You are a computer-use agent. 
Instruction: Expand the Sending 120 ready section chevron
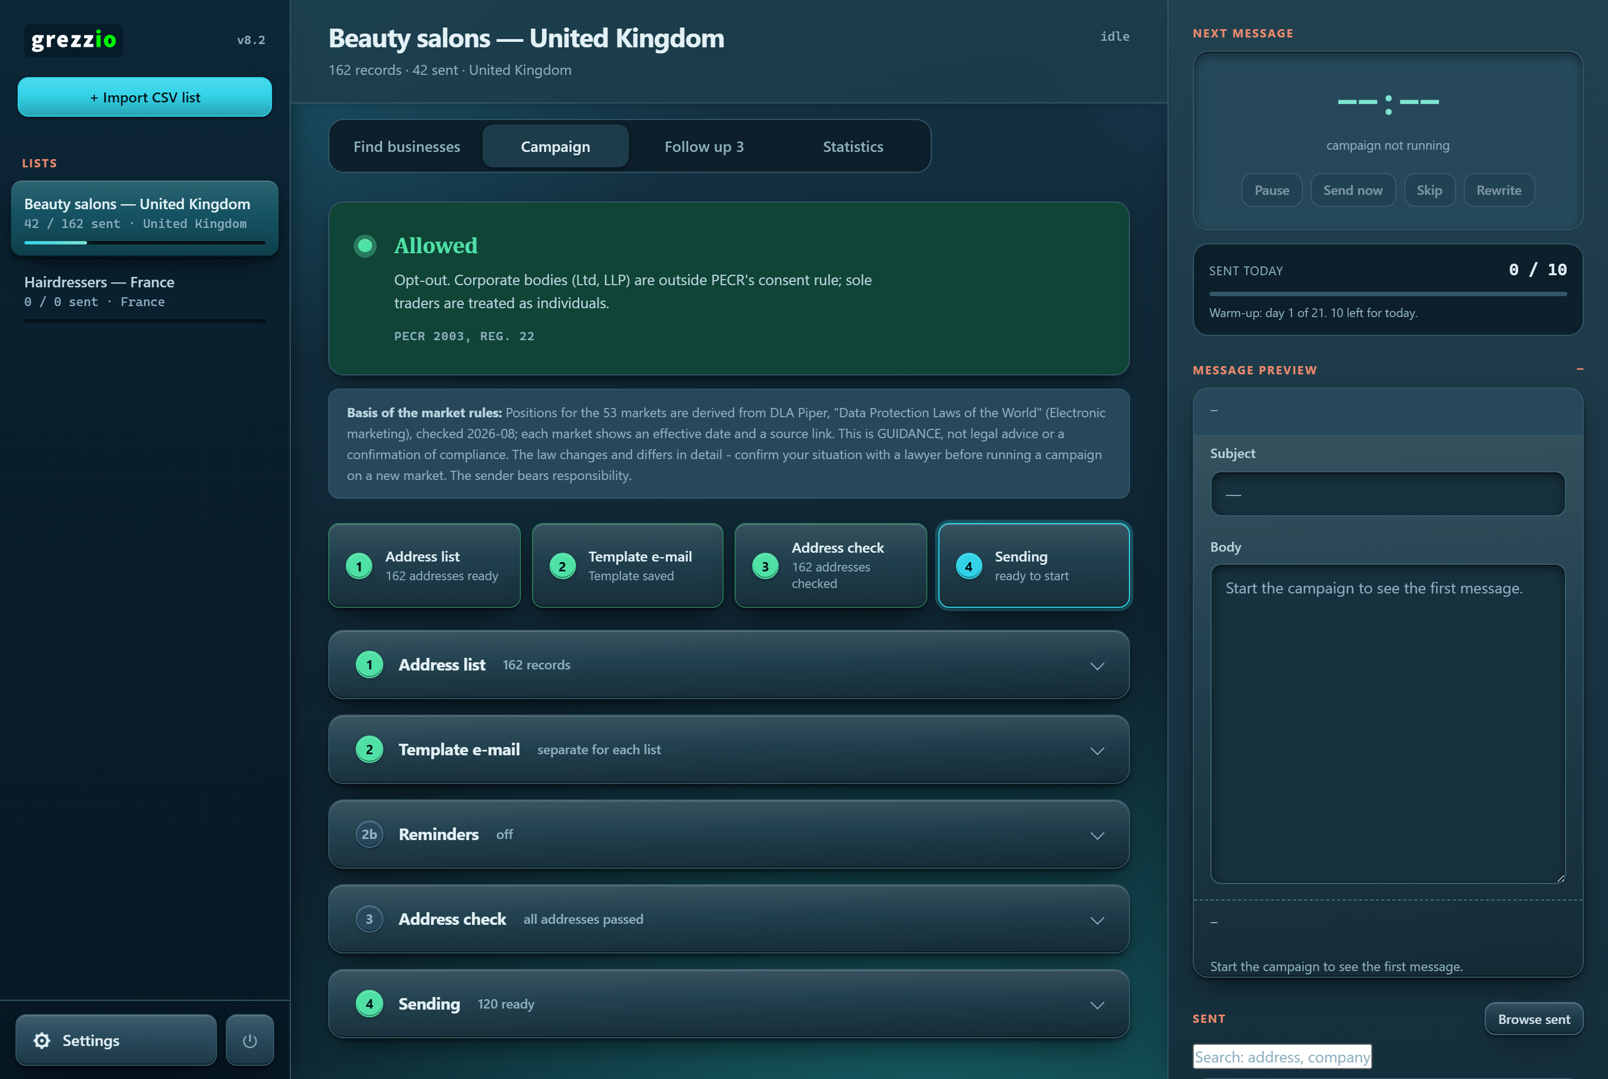point(1097,1005)
